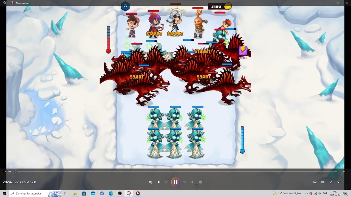
Task: Open File Explorer from taskbar
Action: 75,193
